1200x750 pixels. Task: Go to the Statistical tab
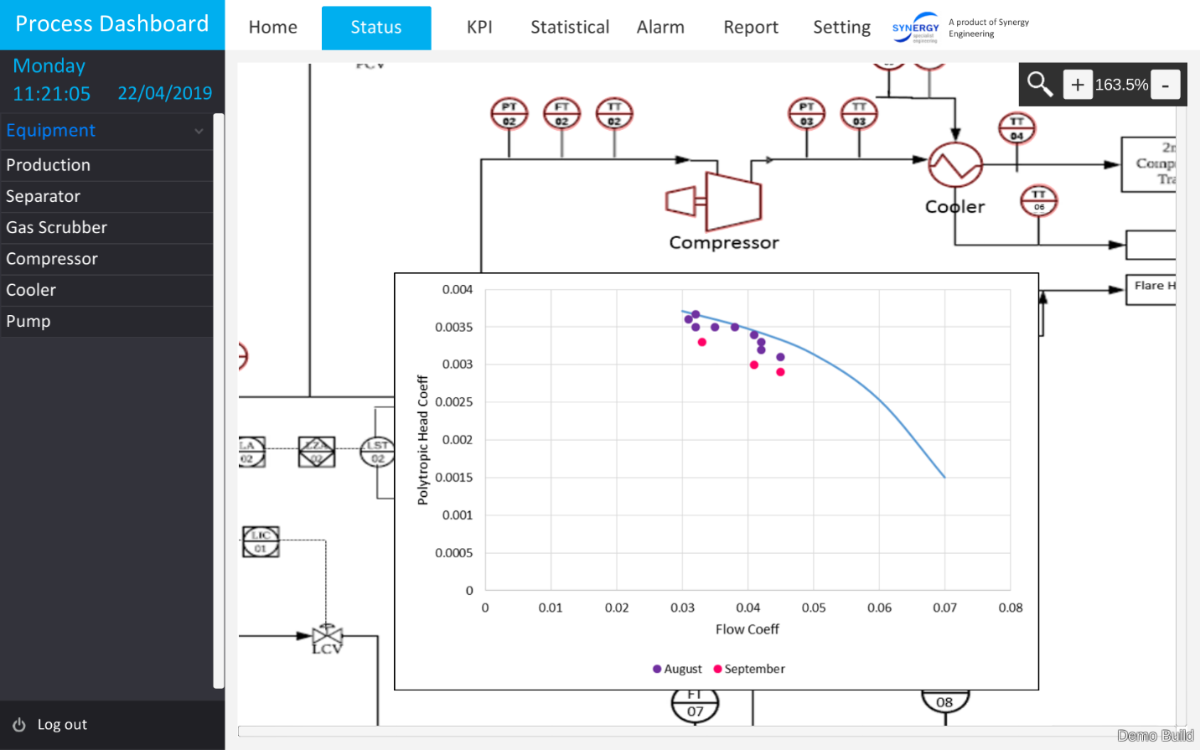pos(570,27)
